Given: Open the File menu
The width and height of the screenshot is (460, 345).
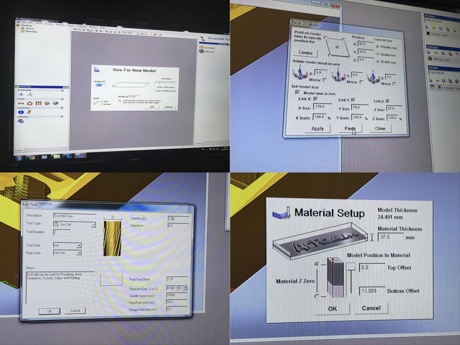Looking at the screenshot, I should click(x=23, y=22).
